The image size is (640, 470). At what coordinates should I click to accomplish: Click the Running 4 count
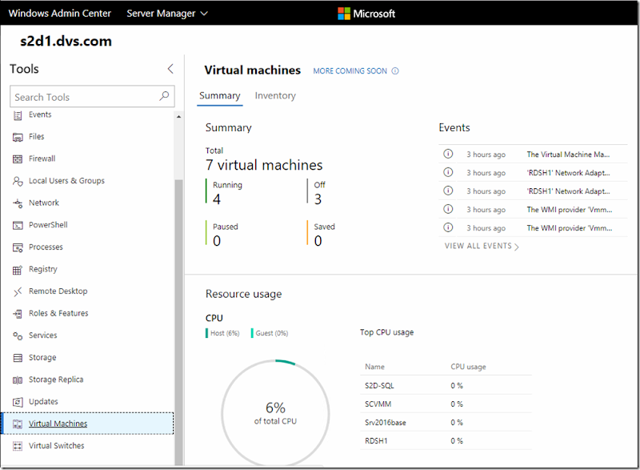tap(217, 199)
